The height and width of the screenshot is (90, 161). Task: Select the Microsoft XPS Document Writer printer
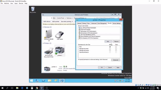tap(49, 52)
